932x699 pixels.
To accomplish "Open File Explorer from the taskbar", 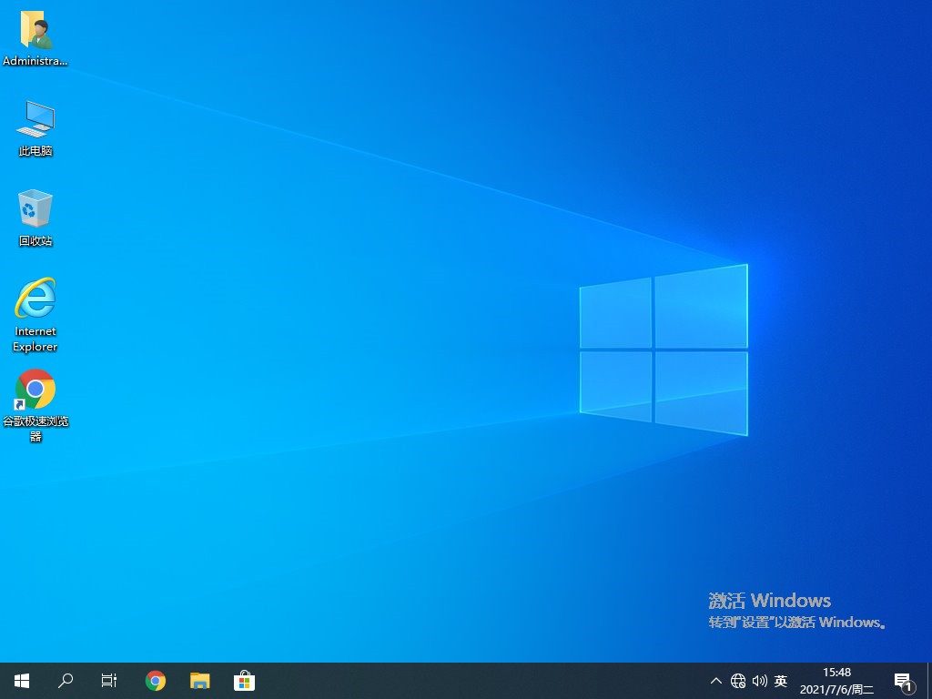I will tap(199, 681).
